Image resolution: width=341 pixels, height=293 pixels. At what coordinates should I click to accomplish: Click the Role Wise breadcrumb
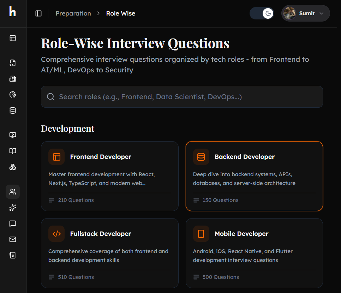121,13
